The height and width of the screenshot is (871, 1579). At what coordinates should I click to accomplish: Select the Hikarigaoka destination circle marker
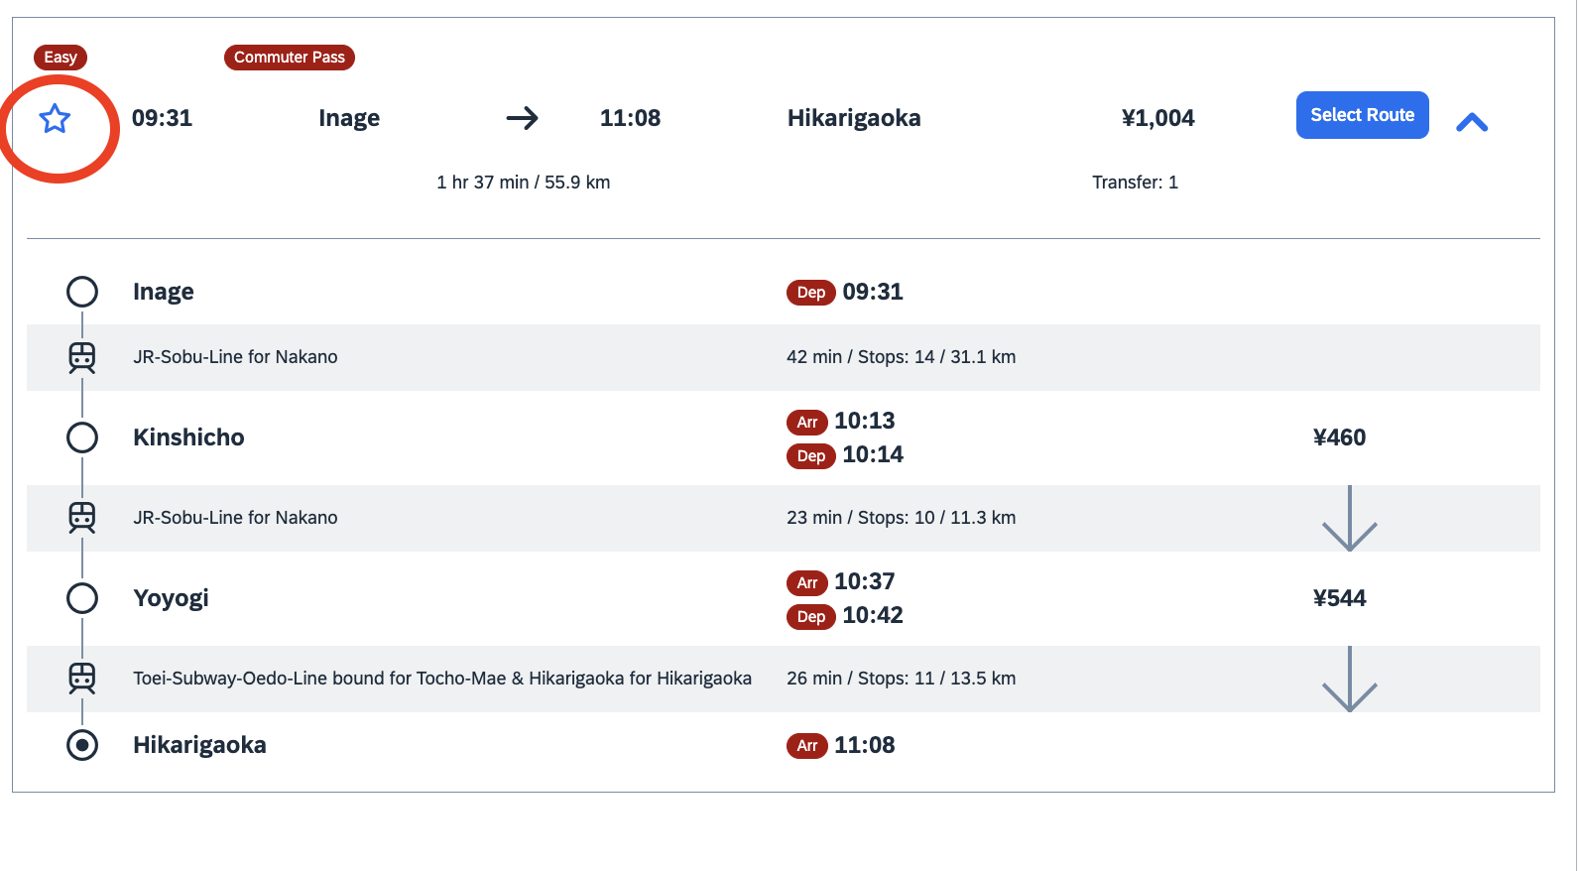tap(82, 745)
